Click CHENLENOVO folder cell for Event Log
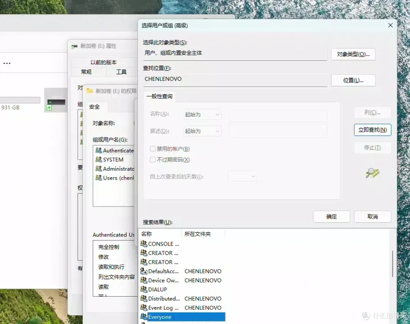410x324 pixels. coord(203,308)
